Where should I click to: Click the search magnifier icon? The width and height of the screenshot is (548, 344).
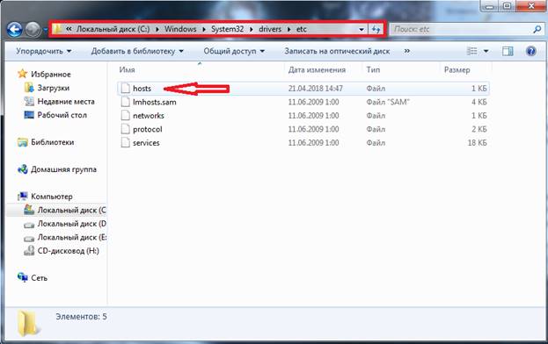point(537,29)
